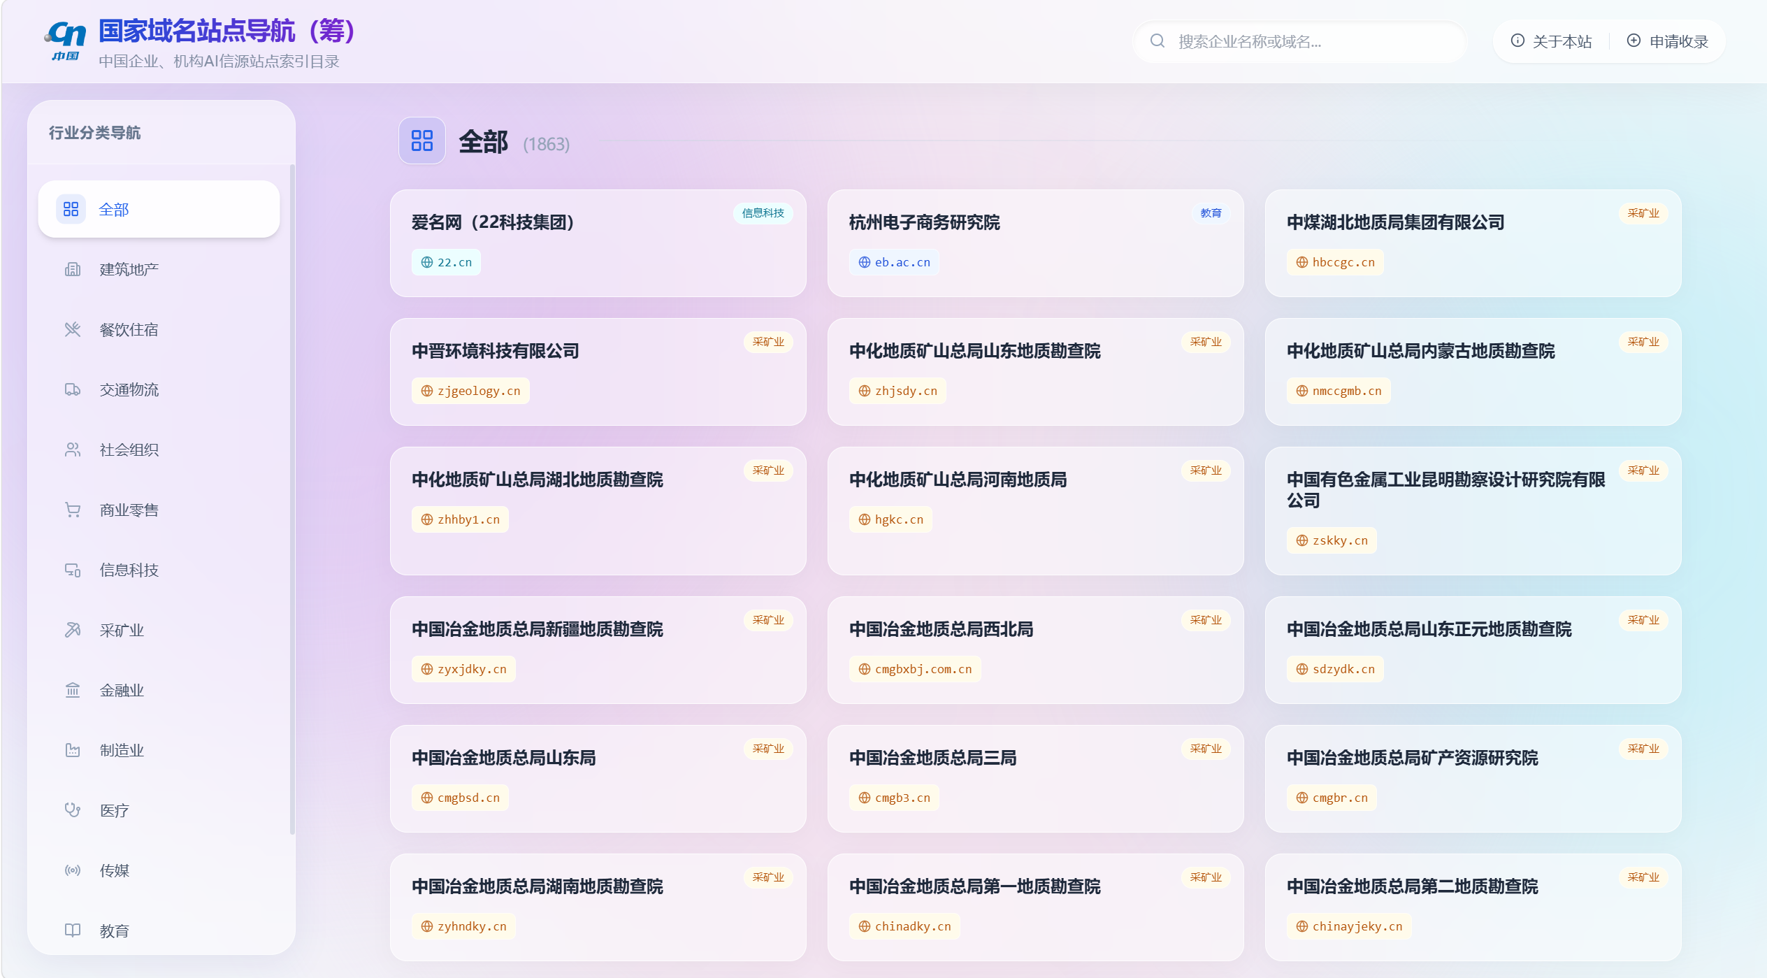Click the pickaxe icon for 采矿业
This screenshot has height=978, width=1767.
click(x=73, y=630)
